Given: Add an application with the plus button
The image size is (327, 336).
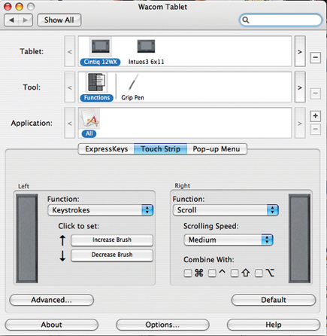Looking at the screenshot, I should (315, 116).
